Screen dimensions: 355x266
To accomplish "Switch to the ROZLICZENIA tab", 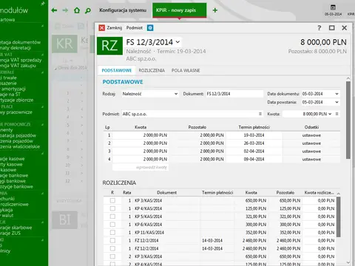I will (152, 70).
